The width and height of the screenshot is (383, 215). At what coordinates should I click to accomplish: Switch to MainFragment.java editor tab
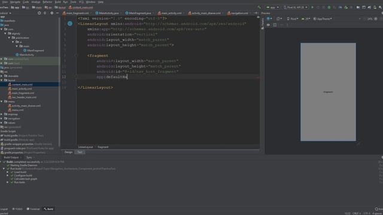[x=138, y=13]
